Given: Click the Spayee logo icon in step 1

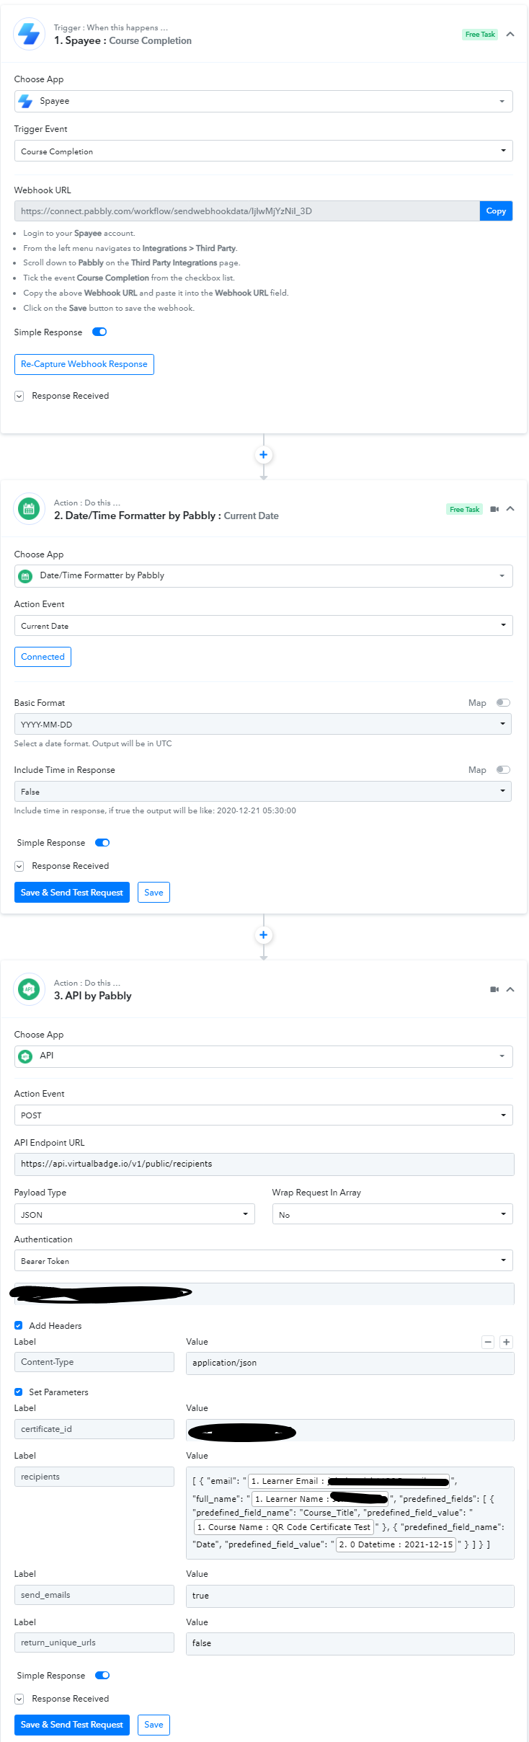Looking at the screenshot, I should click(30, 34).
